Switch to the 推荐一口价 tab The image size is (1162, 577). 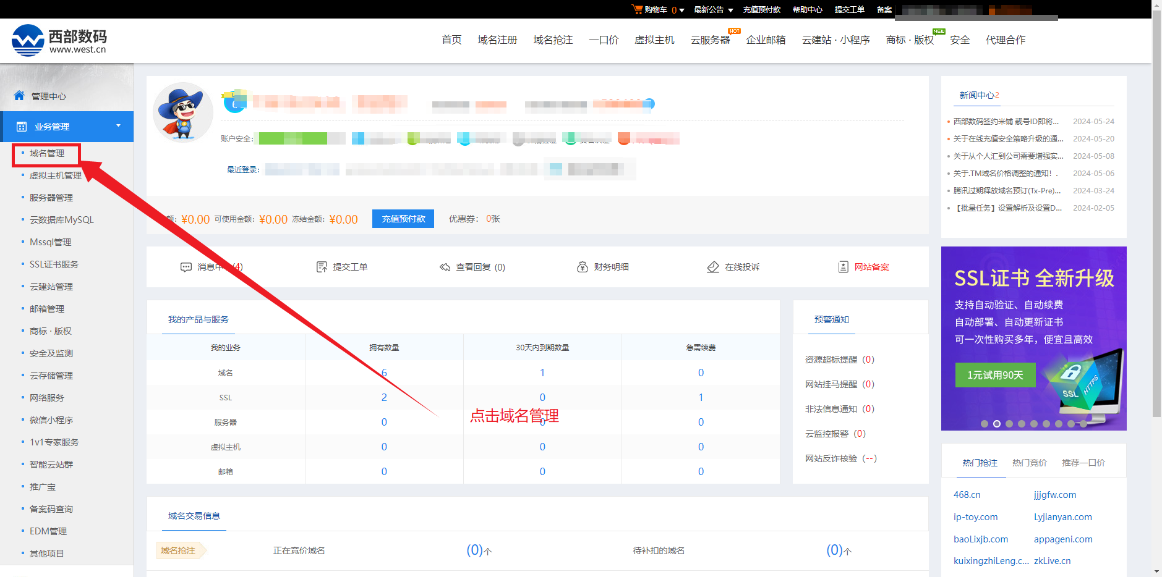(1083, 463)
